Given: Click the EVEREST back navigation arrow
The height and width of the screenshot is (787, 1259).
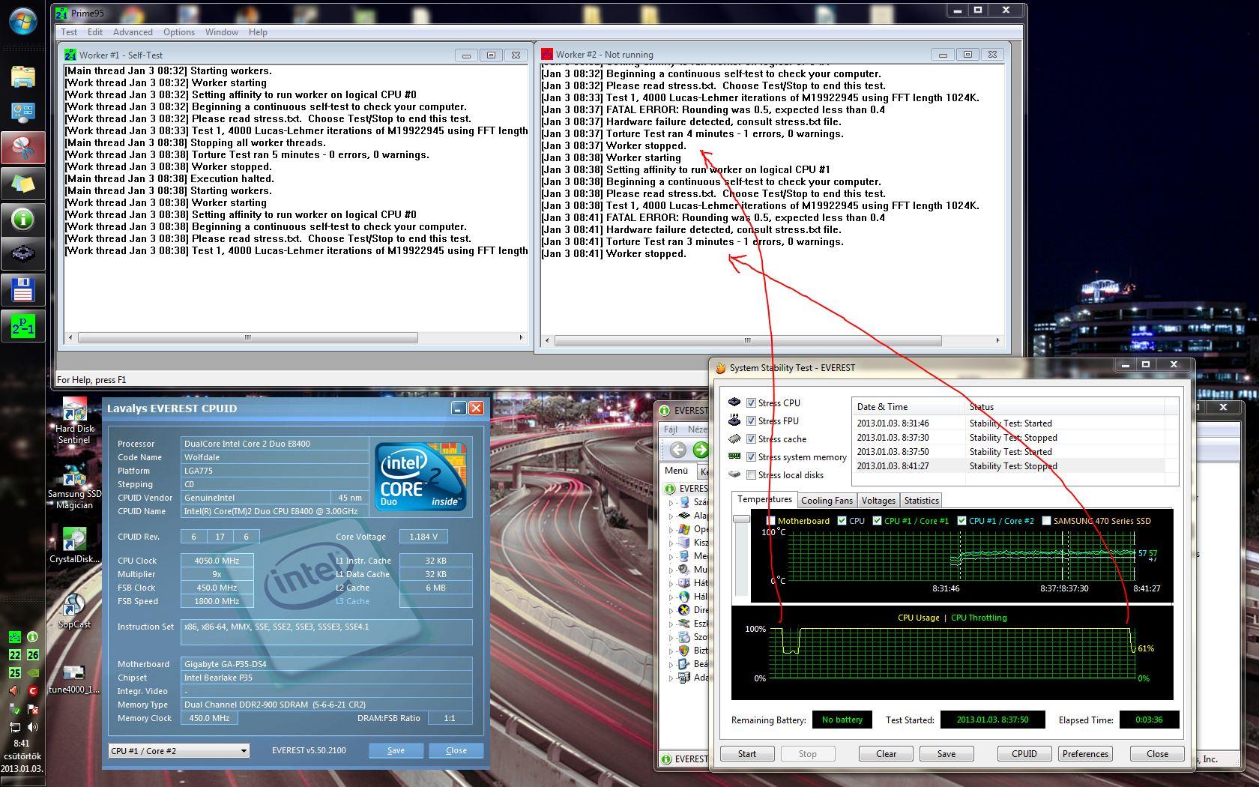Looking at the screenshot, I should (677, 450).
